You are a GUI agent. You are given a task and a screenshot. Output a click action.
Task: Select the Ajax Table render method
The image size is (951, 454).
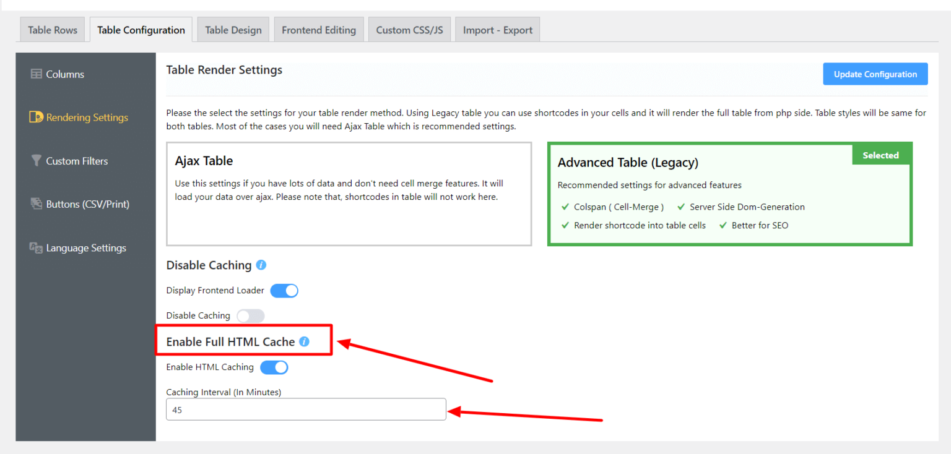pyautogui.click(x=349, y=194)
